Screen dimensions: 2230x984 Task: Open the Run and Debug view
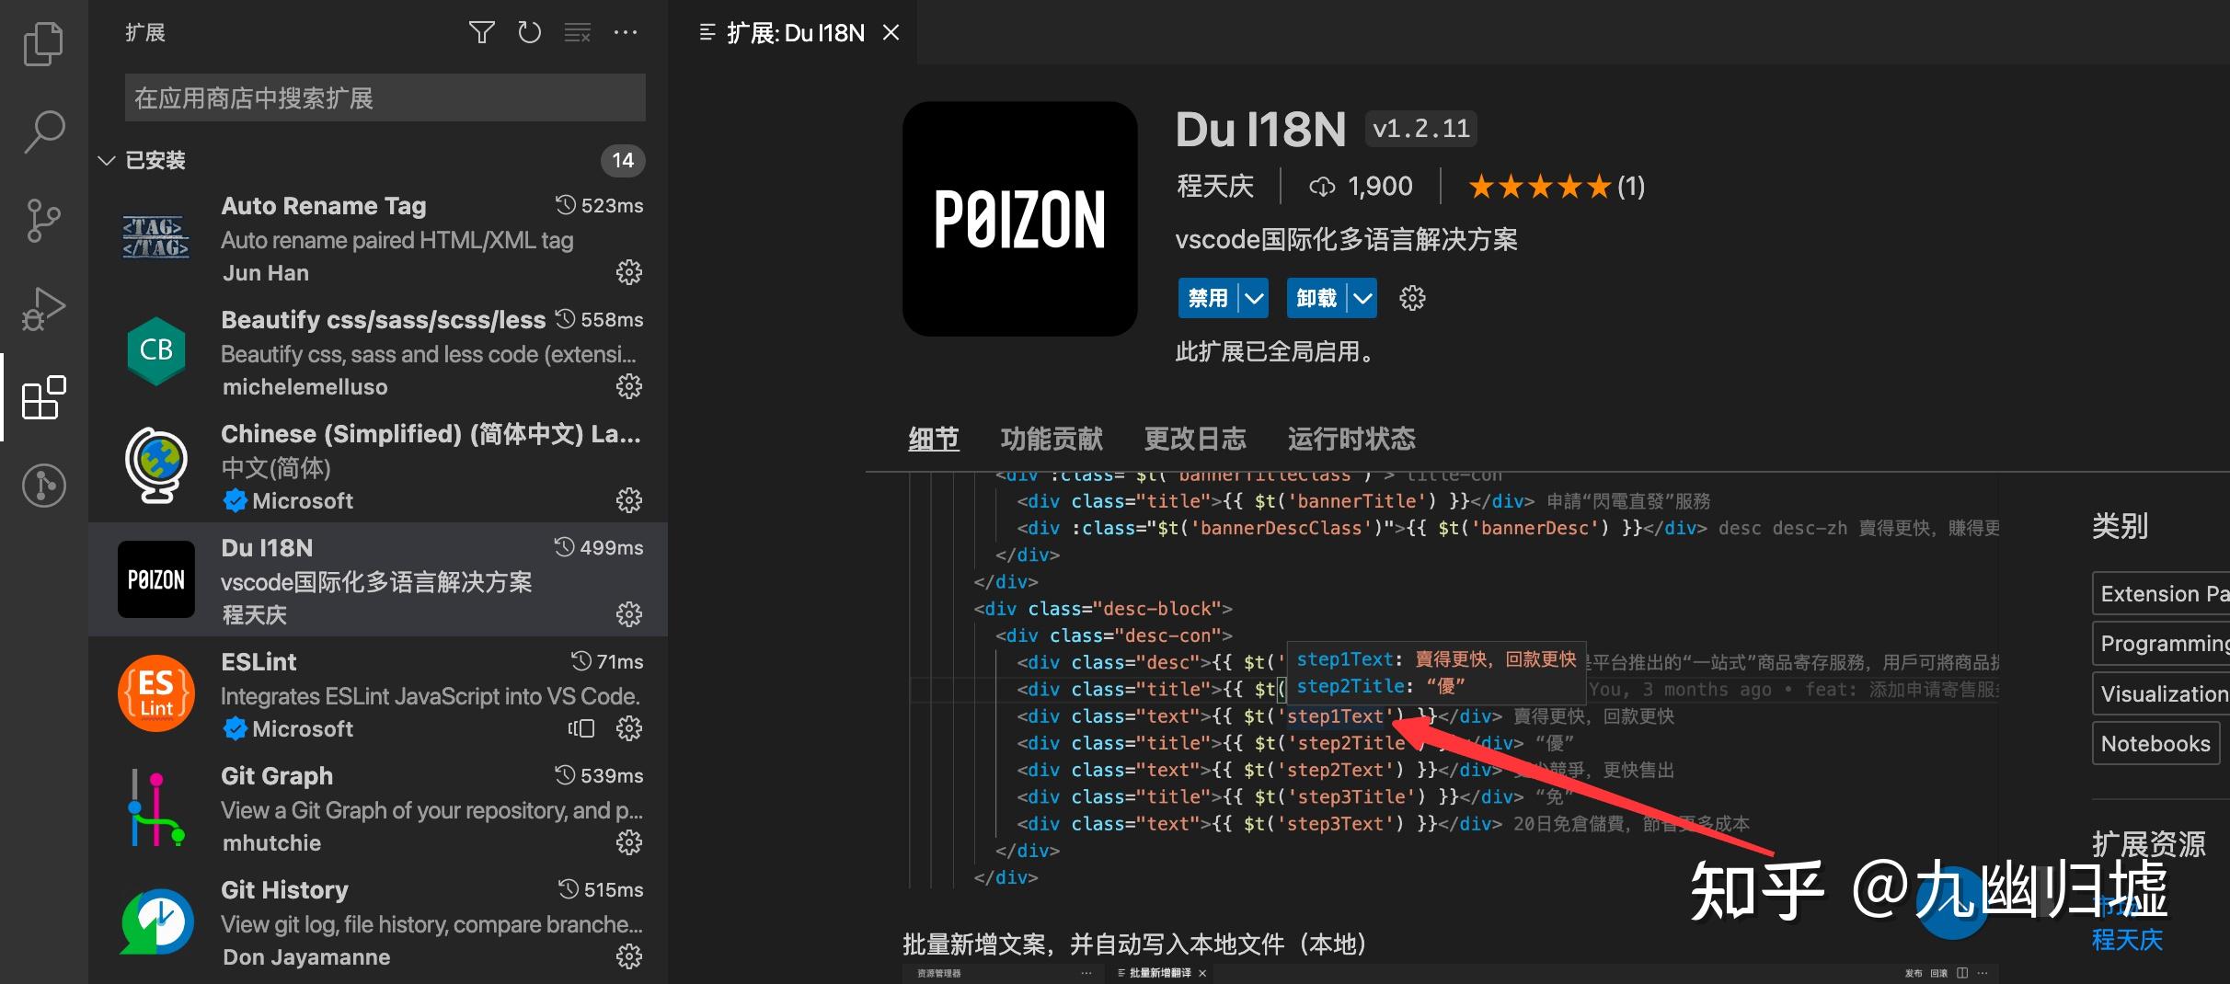[43, 308]
